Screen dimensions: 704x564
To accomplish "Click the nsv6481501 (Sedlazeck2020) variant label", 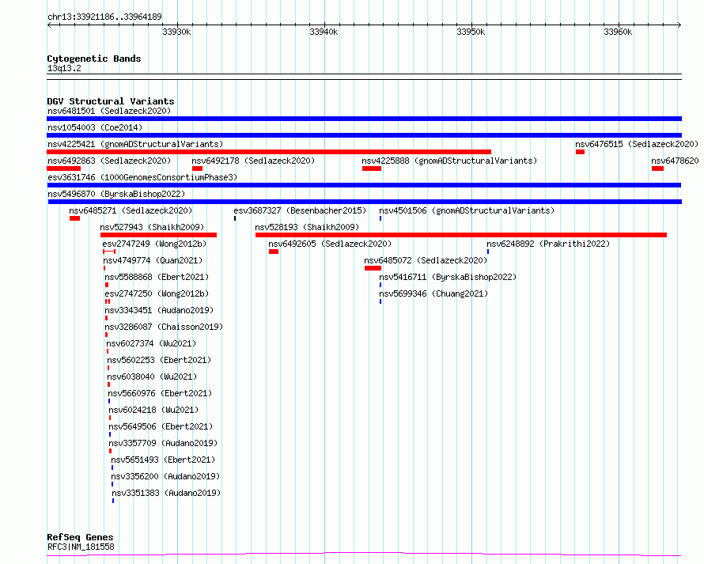I will coord(109,111).
